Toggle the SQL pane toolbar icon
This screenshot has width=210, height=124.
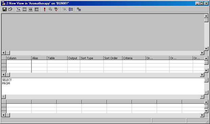[30, 9]
